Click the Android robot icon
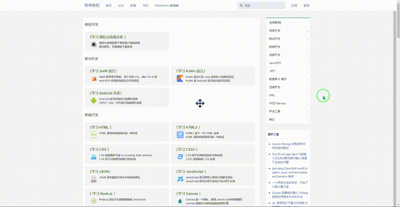400x207 pixels. [x=94, y=101]
